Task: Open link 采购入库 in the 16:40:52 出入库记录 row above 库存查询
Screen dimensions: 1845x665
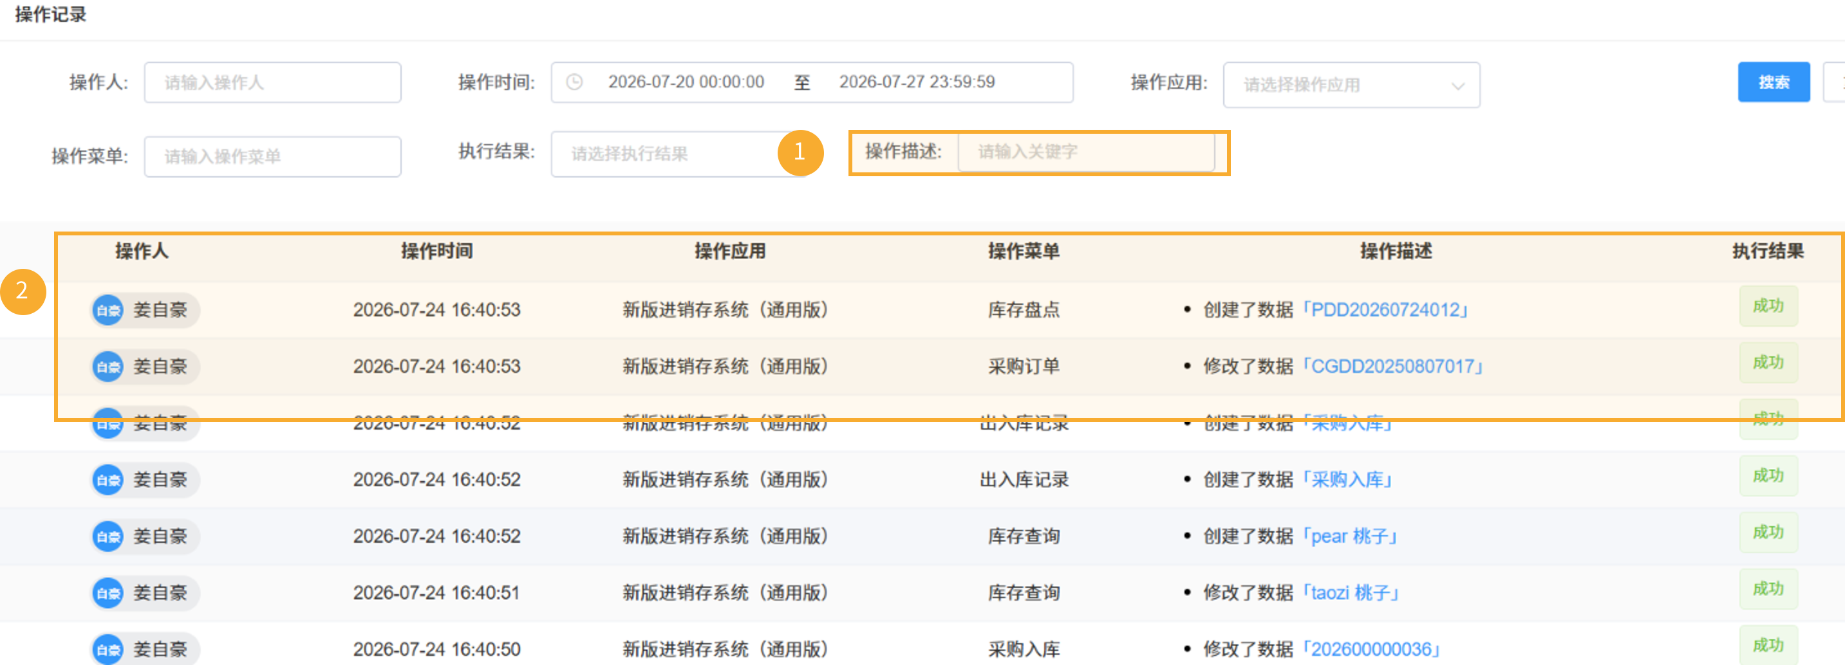Action: (x=1347, y=480)
